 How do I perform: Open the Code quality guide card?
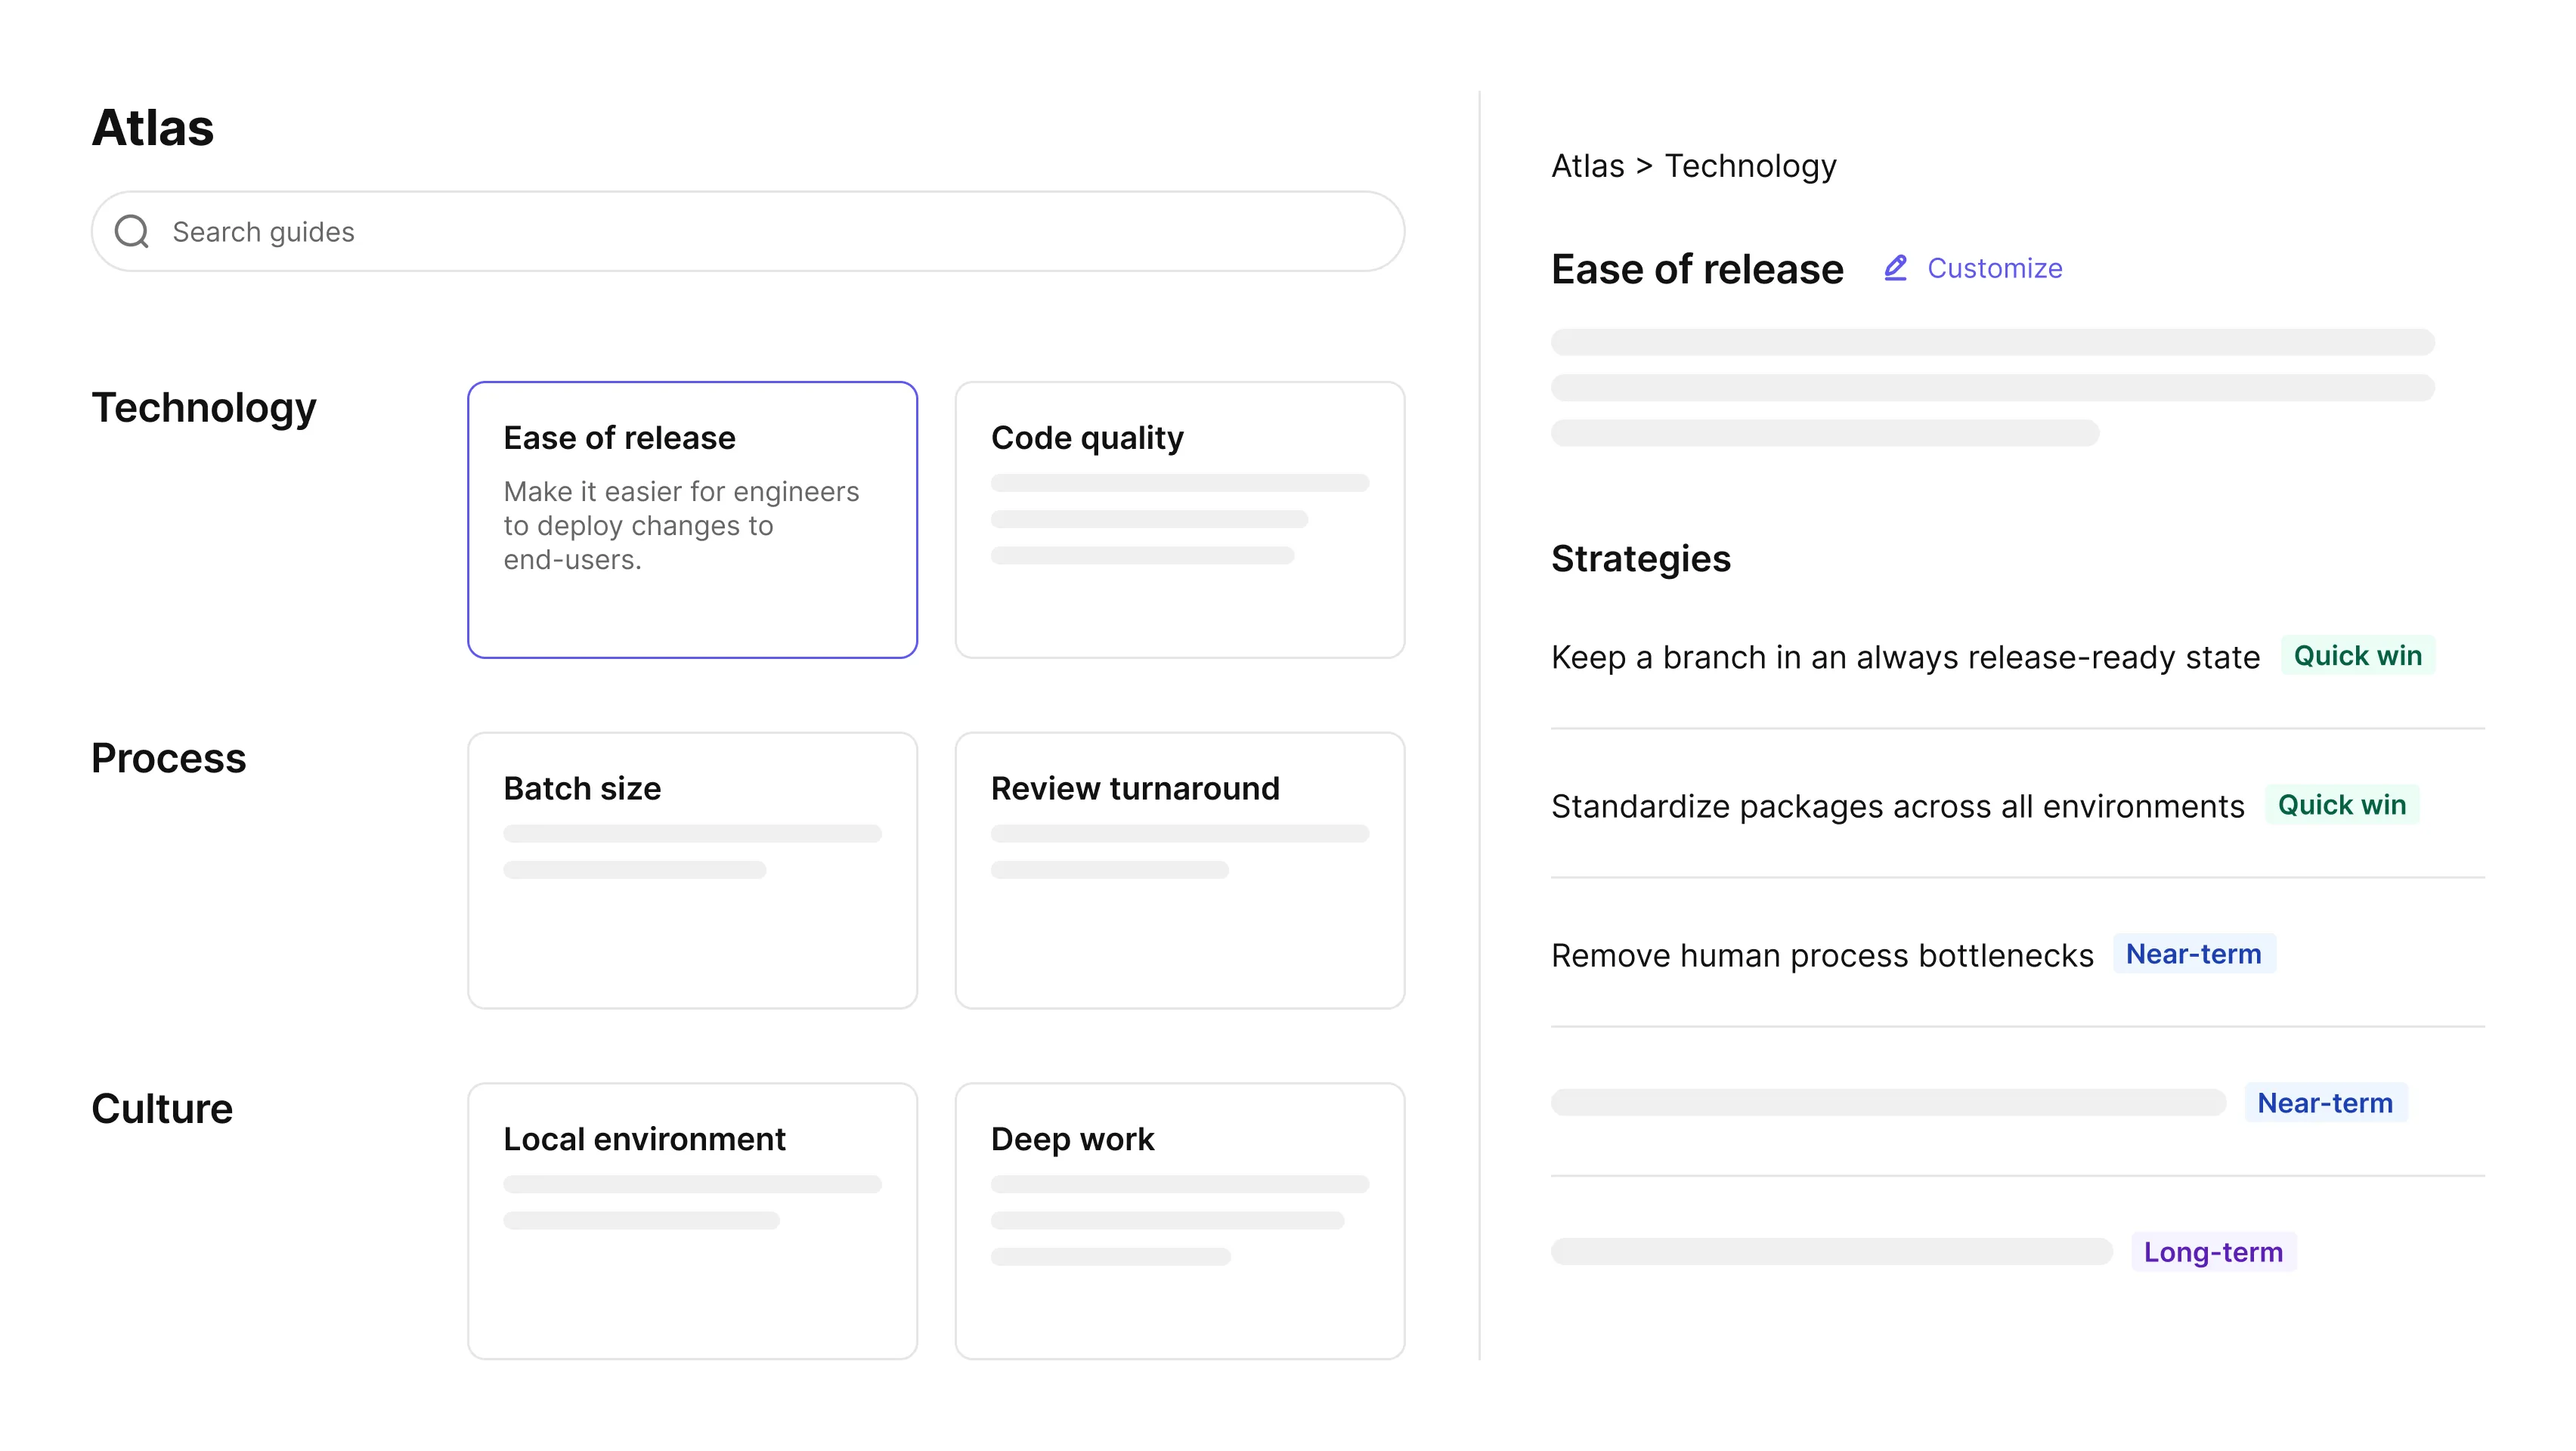[1179, 519]
